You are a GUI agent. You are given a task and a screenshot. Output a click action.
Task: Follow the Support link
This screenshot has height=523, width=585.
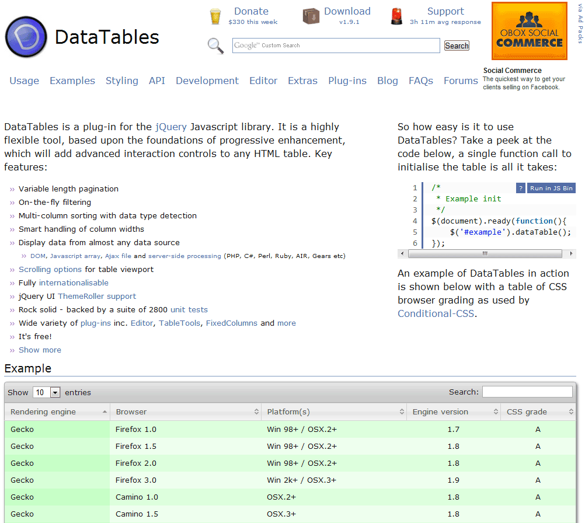(x=446, y=11)
